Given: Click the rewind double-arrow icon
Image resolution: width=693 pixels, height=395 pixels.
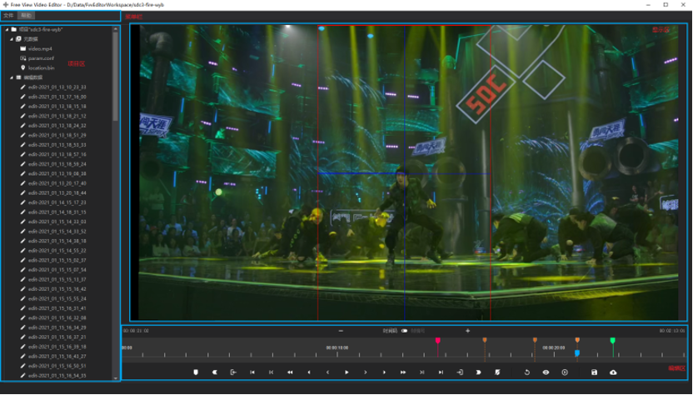Looking at the screenshot, I should click(290, 372).
